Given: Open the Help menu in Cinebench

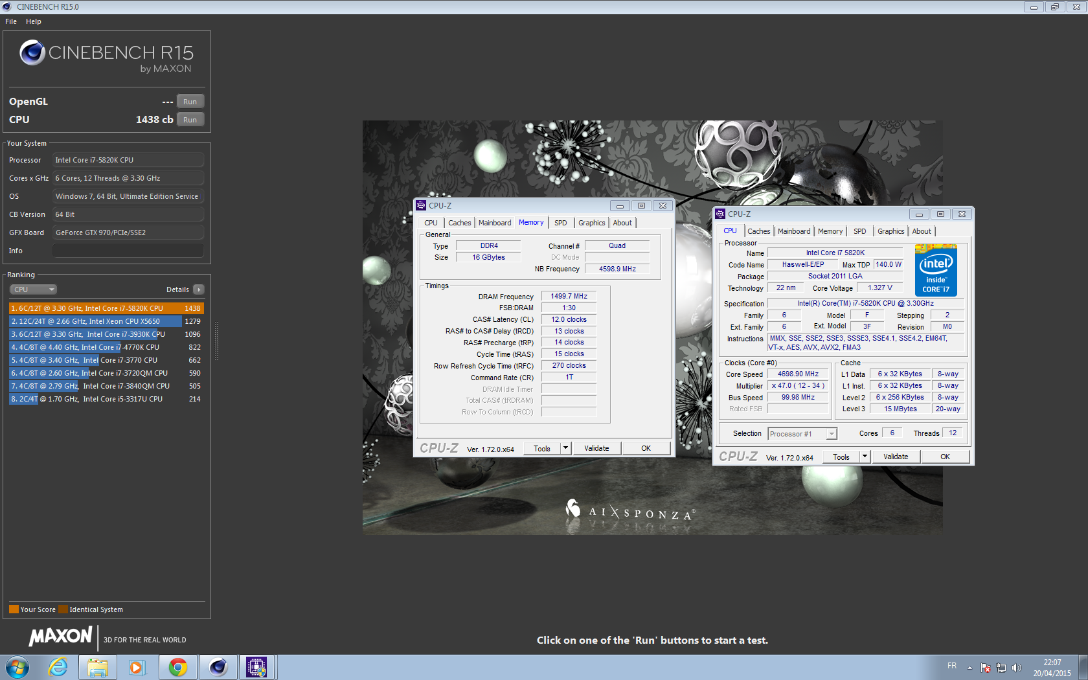Looking at the screenshot, I should tap(34, 21).
